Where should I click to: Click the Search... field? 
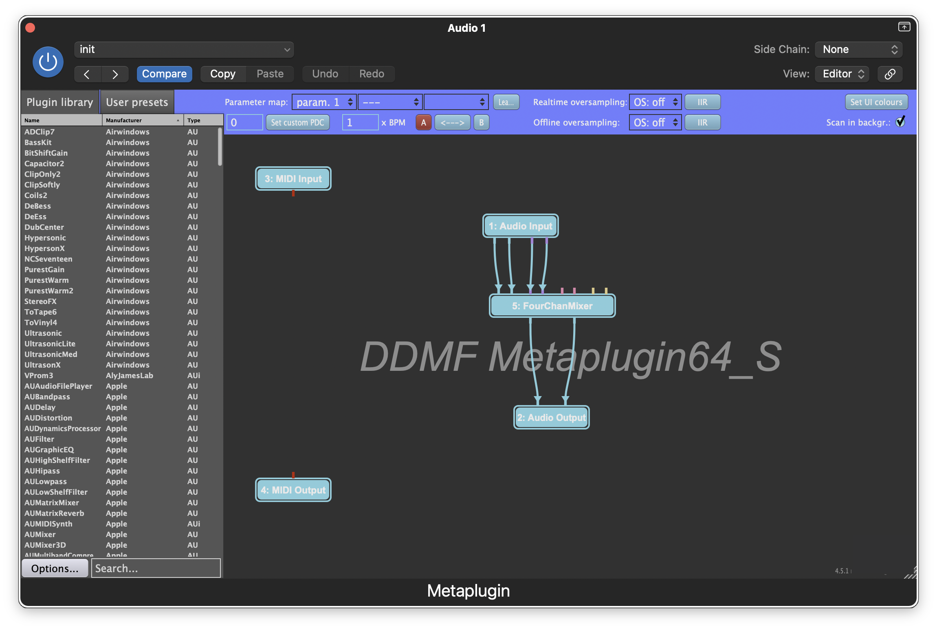tap(156, 568)
